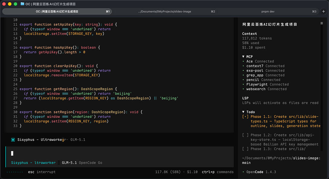The height and width of the screenshot is (179, 329).
Task: Switch to the OC 阿里云百炼AI幻灯片生成项目 tab
Action: (x=57, y=12)
